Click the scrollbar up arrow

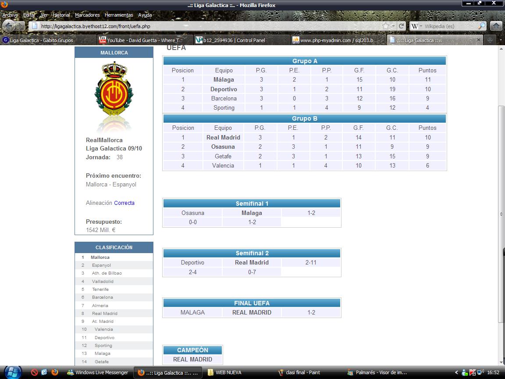[x=501, y=49]
